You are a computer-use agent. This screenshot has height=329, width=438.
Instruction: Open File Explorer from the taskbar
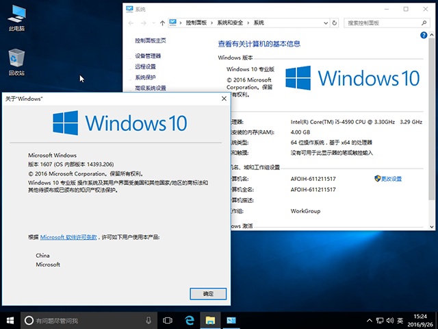click(x=211, y=320)
